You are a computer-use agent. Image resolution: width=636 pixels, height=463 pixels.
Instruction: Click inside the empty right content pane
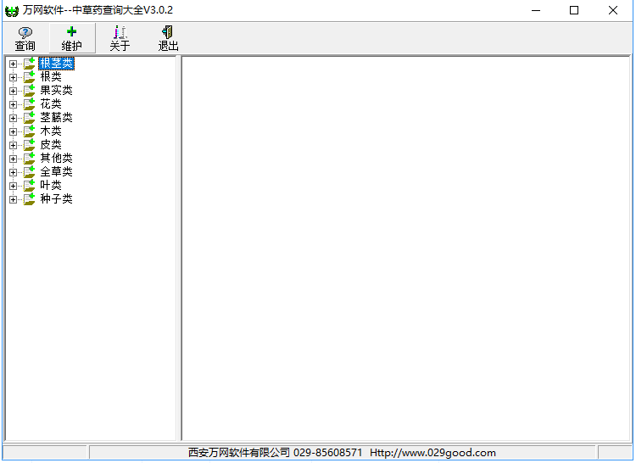pos(405,248)
